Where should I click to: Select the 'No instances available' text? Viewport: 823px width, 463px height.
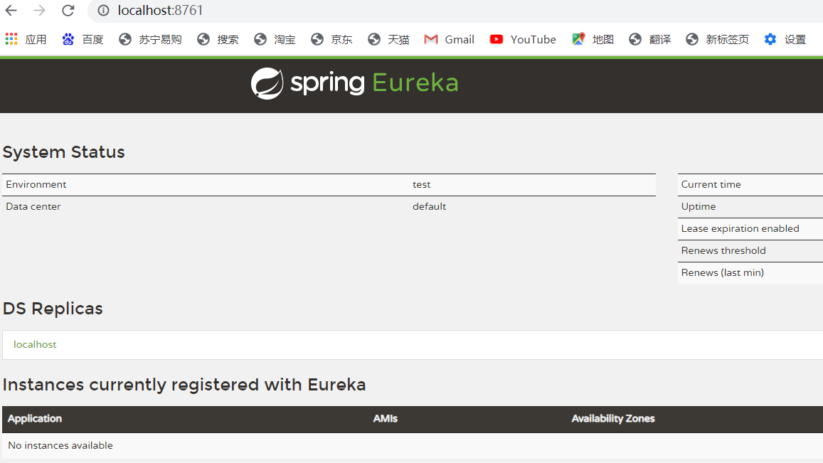[60, 445]
